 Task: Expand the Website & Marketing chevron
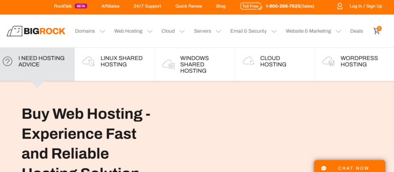[339, 31]
